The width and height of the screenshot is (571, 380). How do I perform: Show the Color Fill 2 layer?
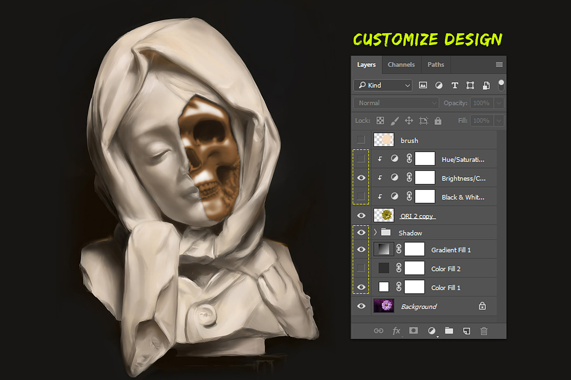(361, 268)
